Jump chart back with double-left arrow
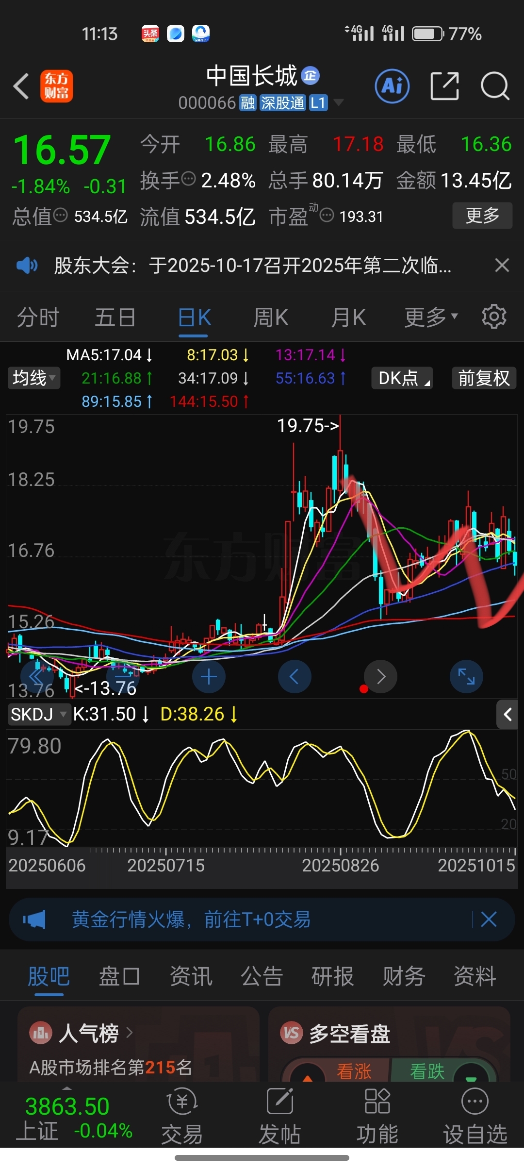The height and width of the screenshot is (1171, 524). [x=37, y=677]
